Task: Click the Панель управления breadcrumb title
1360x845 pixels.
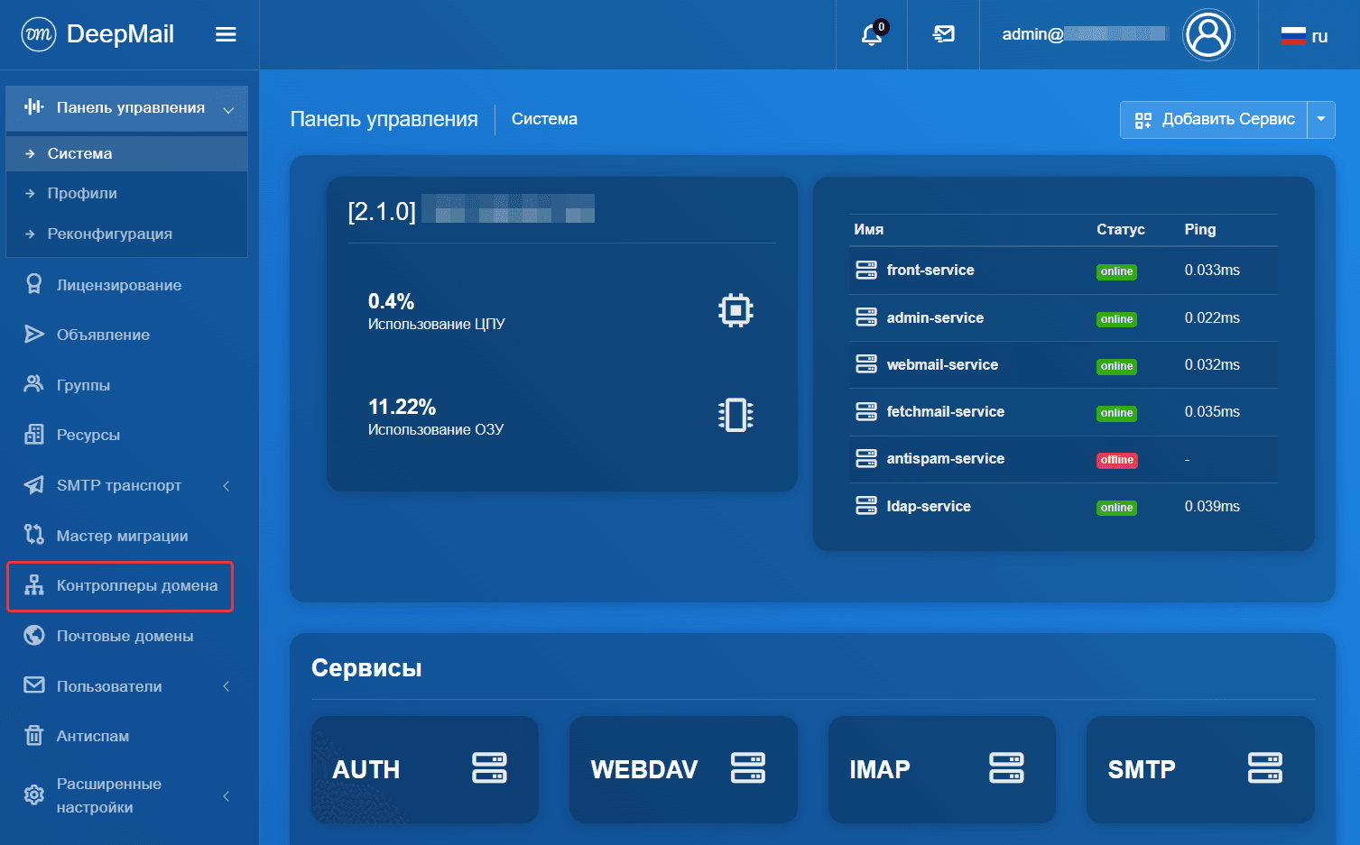Action: coord(384,119)
